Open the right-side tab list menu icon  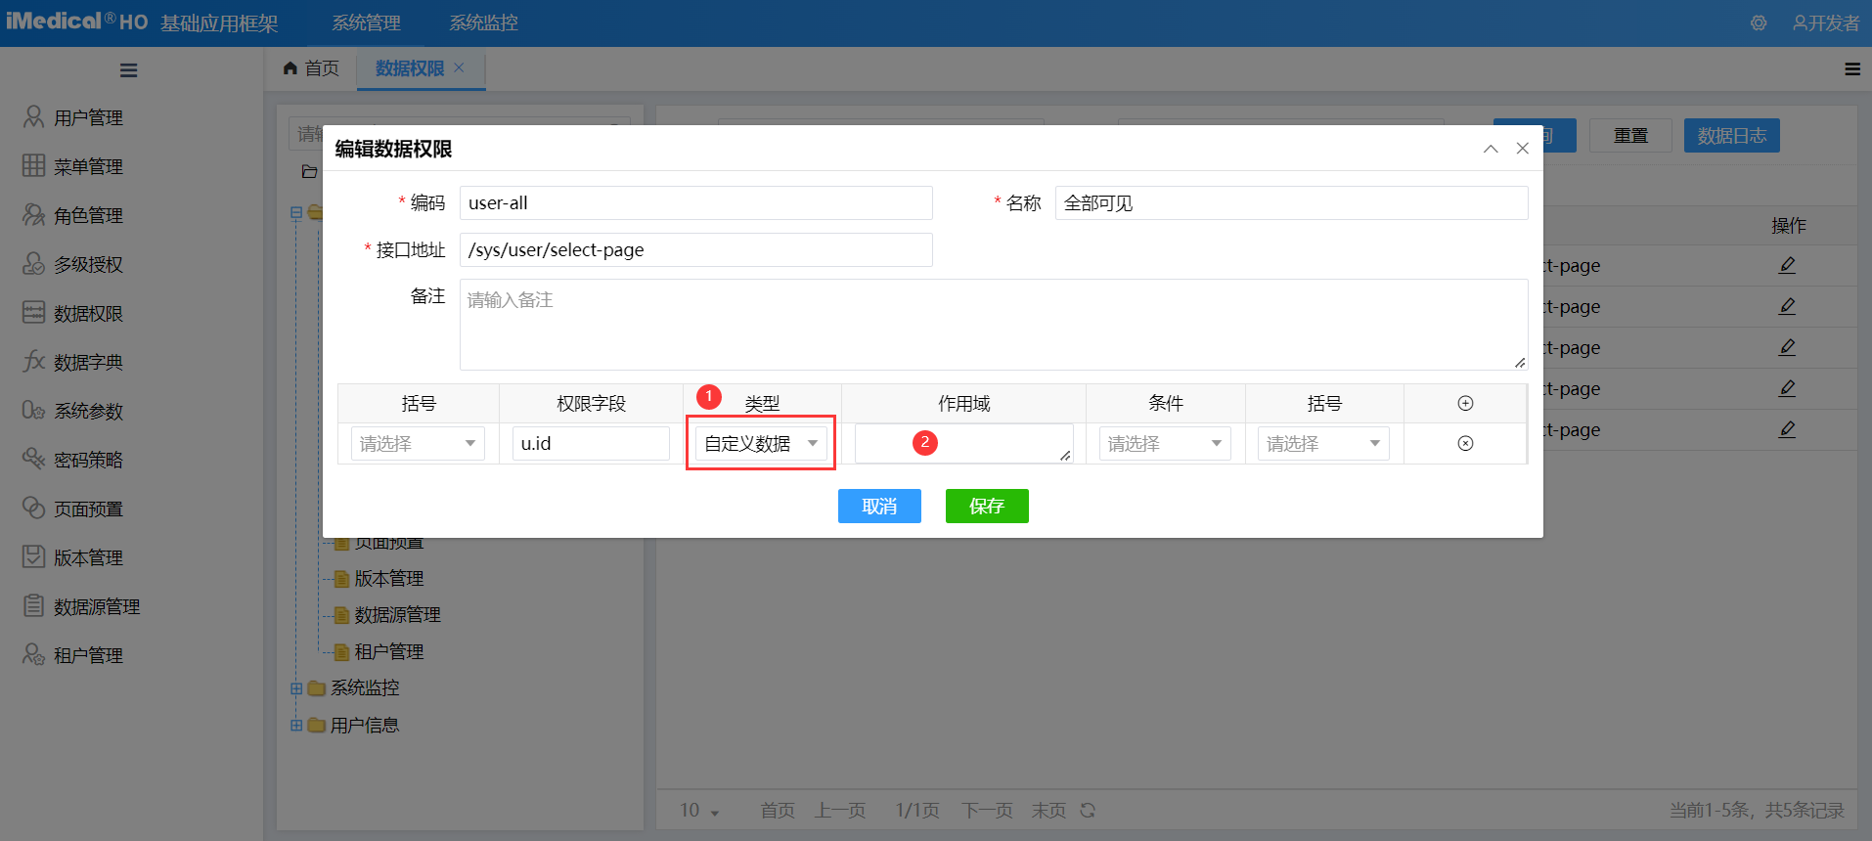pyautogui.click(x=1851, y=69)
